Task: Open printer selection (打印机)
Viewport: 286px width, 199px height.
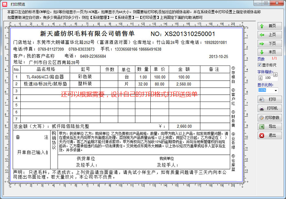Action: click(269, 108)
